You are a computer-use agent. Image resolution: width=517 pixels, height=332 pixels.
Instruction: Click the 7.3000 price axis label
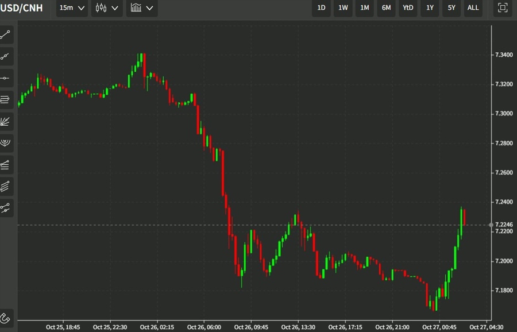pyautogui.click(x=504, y=113)
